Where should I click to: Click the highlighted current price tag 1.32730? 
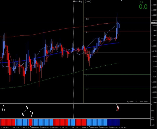(154, 23)
